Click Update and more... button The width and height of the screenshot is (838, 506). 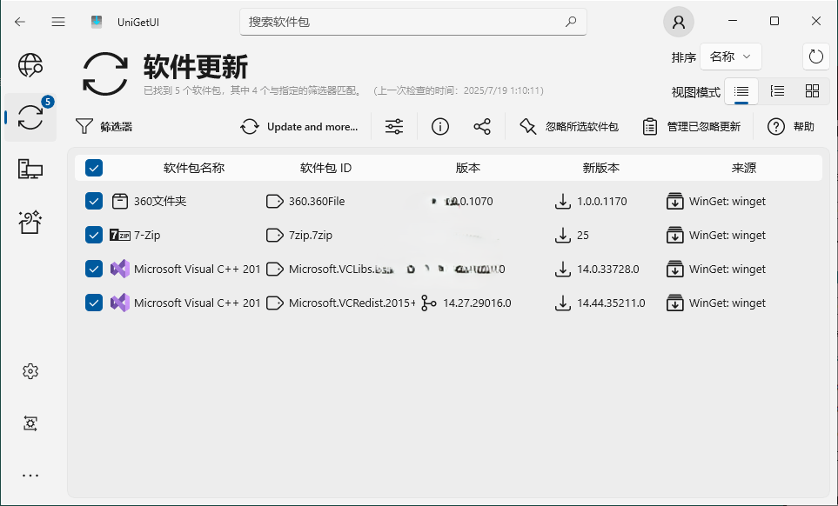(x=298, y=127)
